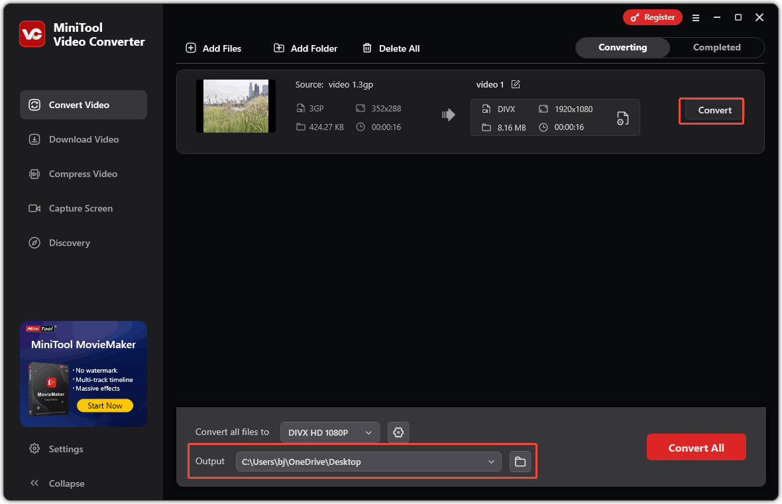Click the source 3GP format label
Viewport: 782px width, 504px height.
316,108
